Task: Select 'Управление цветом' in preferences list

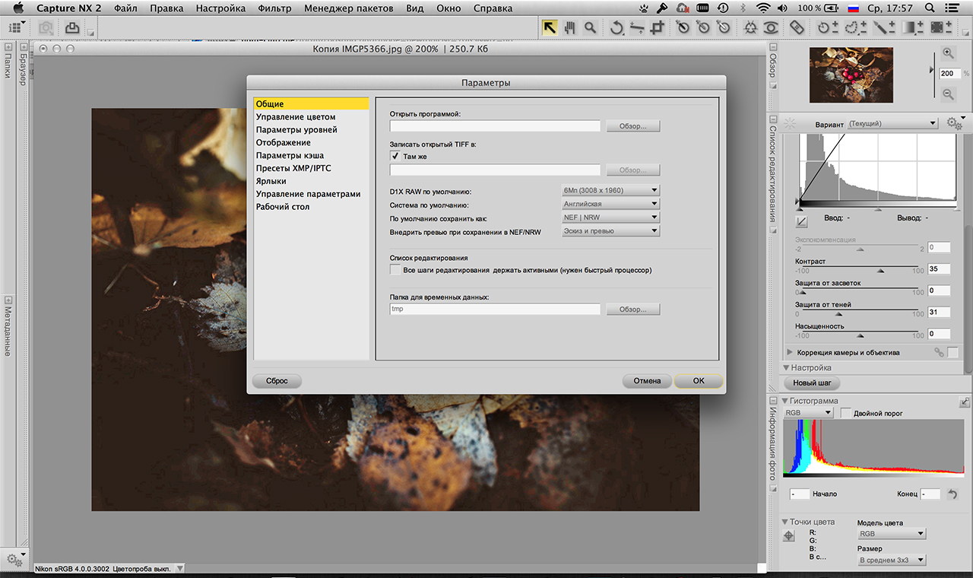Action: pyautogui.click(x=296, y=117)
